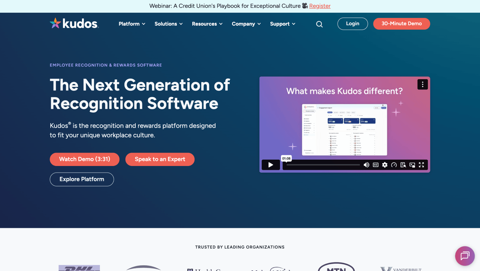Seek along the video progress bar
The width and height of the screenshot is (480, 271).
(x=323, y=165)
